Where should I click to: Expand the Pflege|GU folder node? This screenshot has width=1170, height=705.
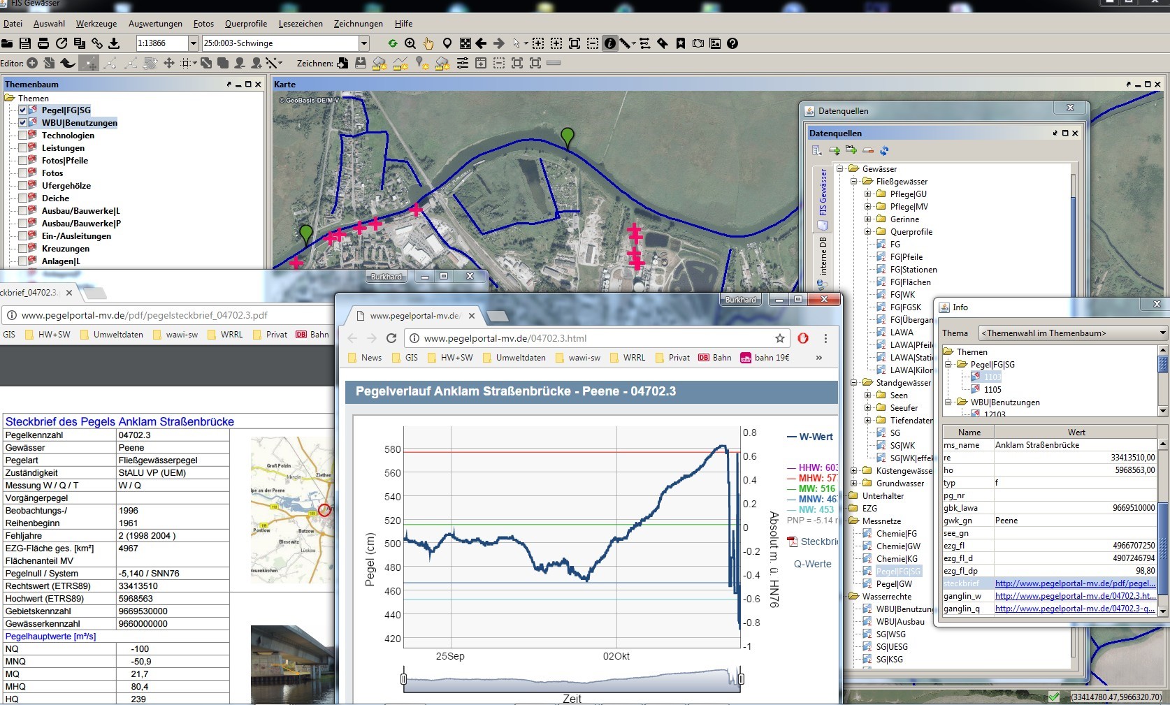(867, 194)
